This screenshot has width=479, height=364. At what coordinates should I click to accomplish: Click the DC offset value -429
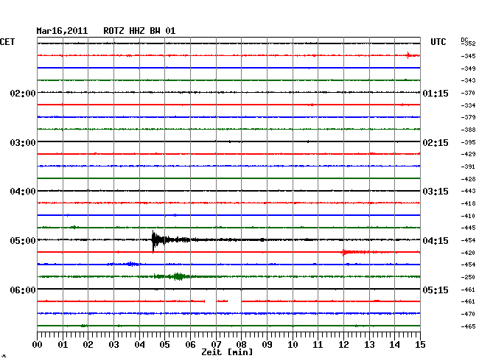point(468,154)
